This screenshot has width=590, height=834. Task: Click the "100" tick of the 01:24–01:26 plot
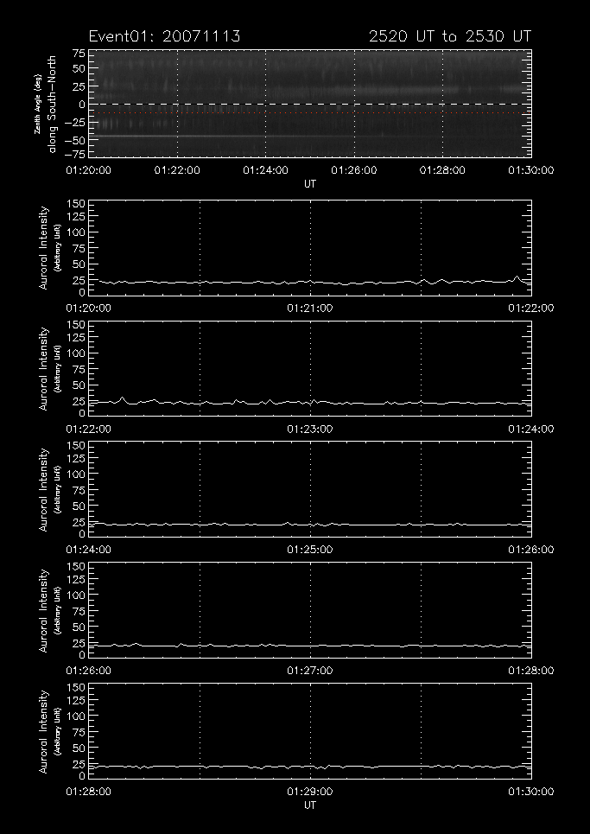coord(77,474)
